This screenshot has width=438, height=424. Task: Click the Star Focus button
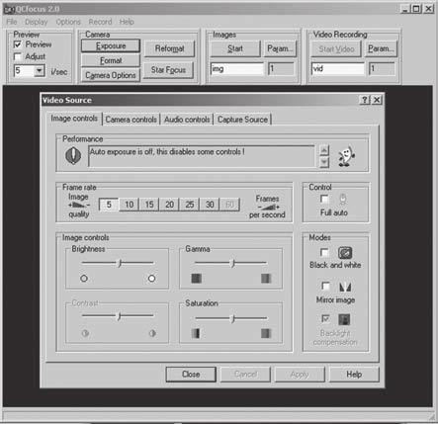(168, 70)
